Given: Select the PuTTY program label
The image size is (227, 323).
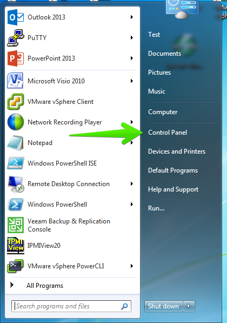Looking at the screenshot, I should point(37,38).
